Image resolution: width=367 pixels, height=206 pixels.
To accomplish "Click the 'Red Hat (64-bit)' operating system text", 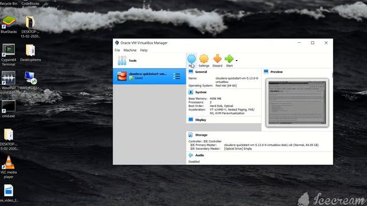I will click(x=226, y=86).
